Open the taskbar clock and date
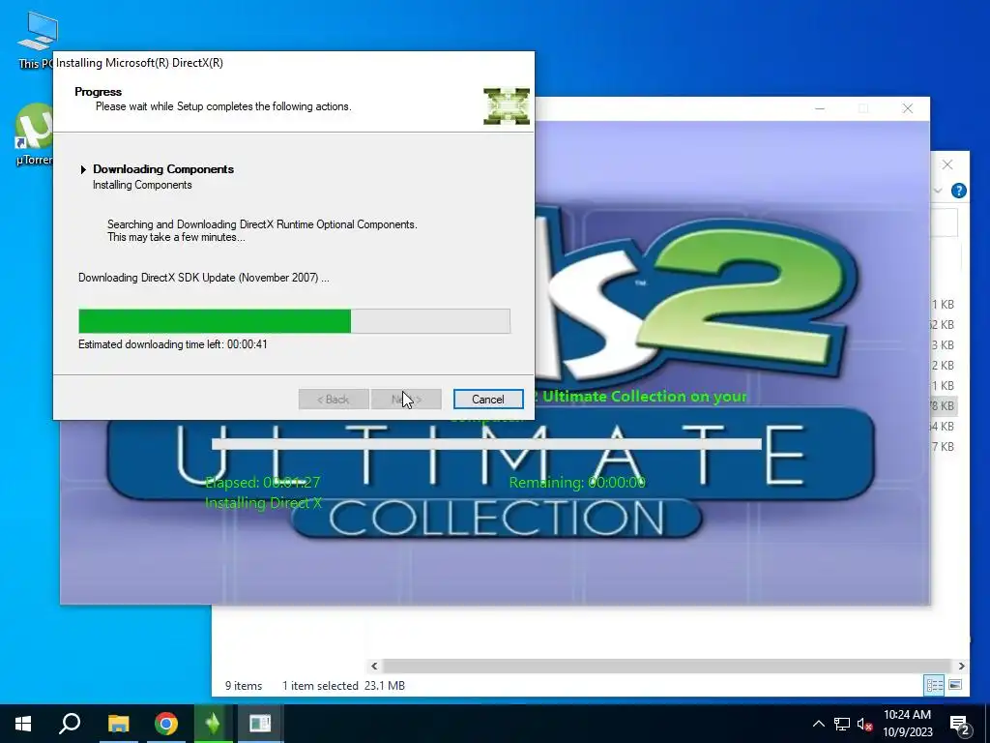Image resolution: width=990 pixels, height=743 pixels. pyautogui.click(x=907, y=724)
